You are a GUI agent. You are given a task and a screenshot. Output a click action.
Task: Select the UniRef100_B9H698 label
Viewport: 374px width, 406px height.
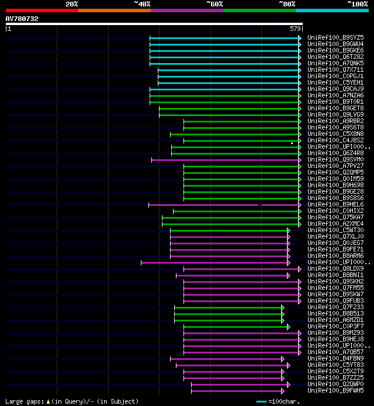[x=335, y=185]
